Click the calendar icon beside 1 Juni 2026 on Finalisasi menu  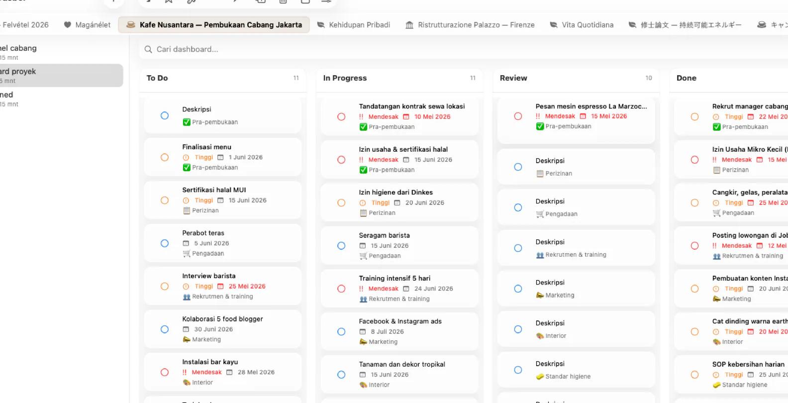click(x=220, y=157)
